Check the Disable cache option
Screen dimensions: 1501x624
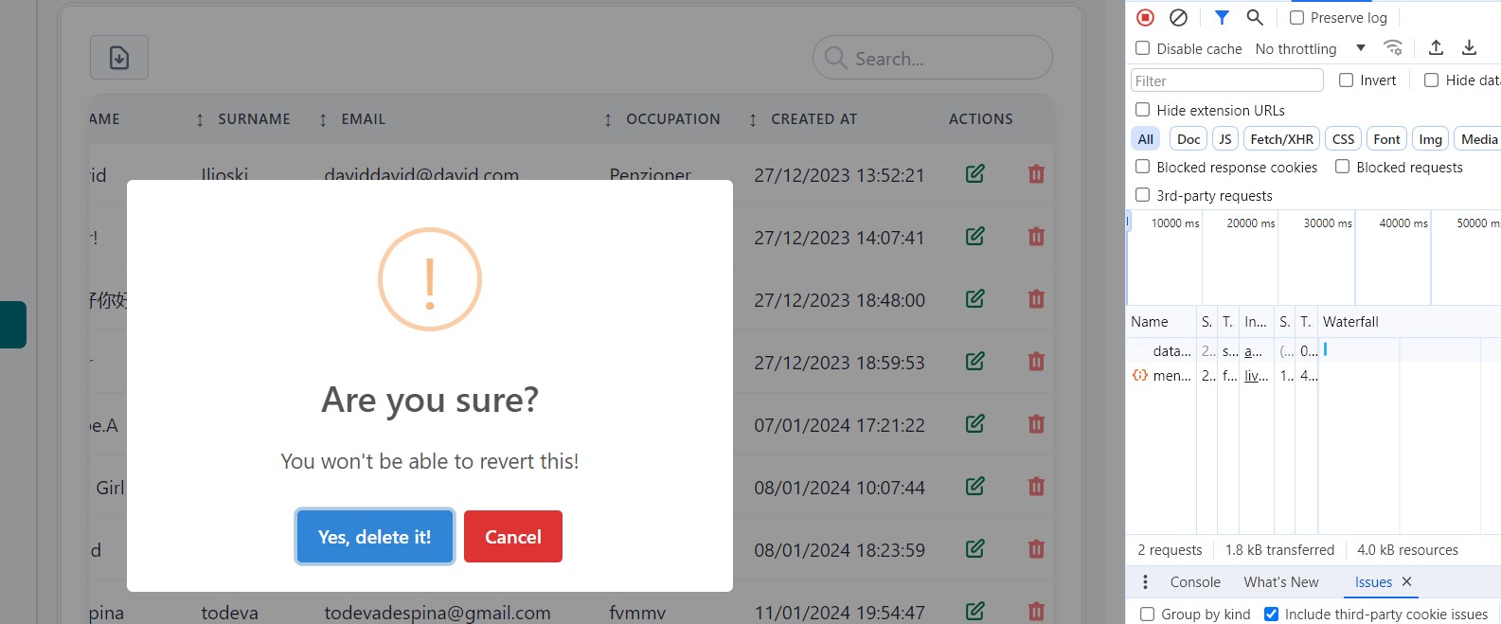[x=1143, y=48]
